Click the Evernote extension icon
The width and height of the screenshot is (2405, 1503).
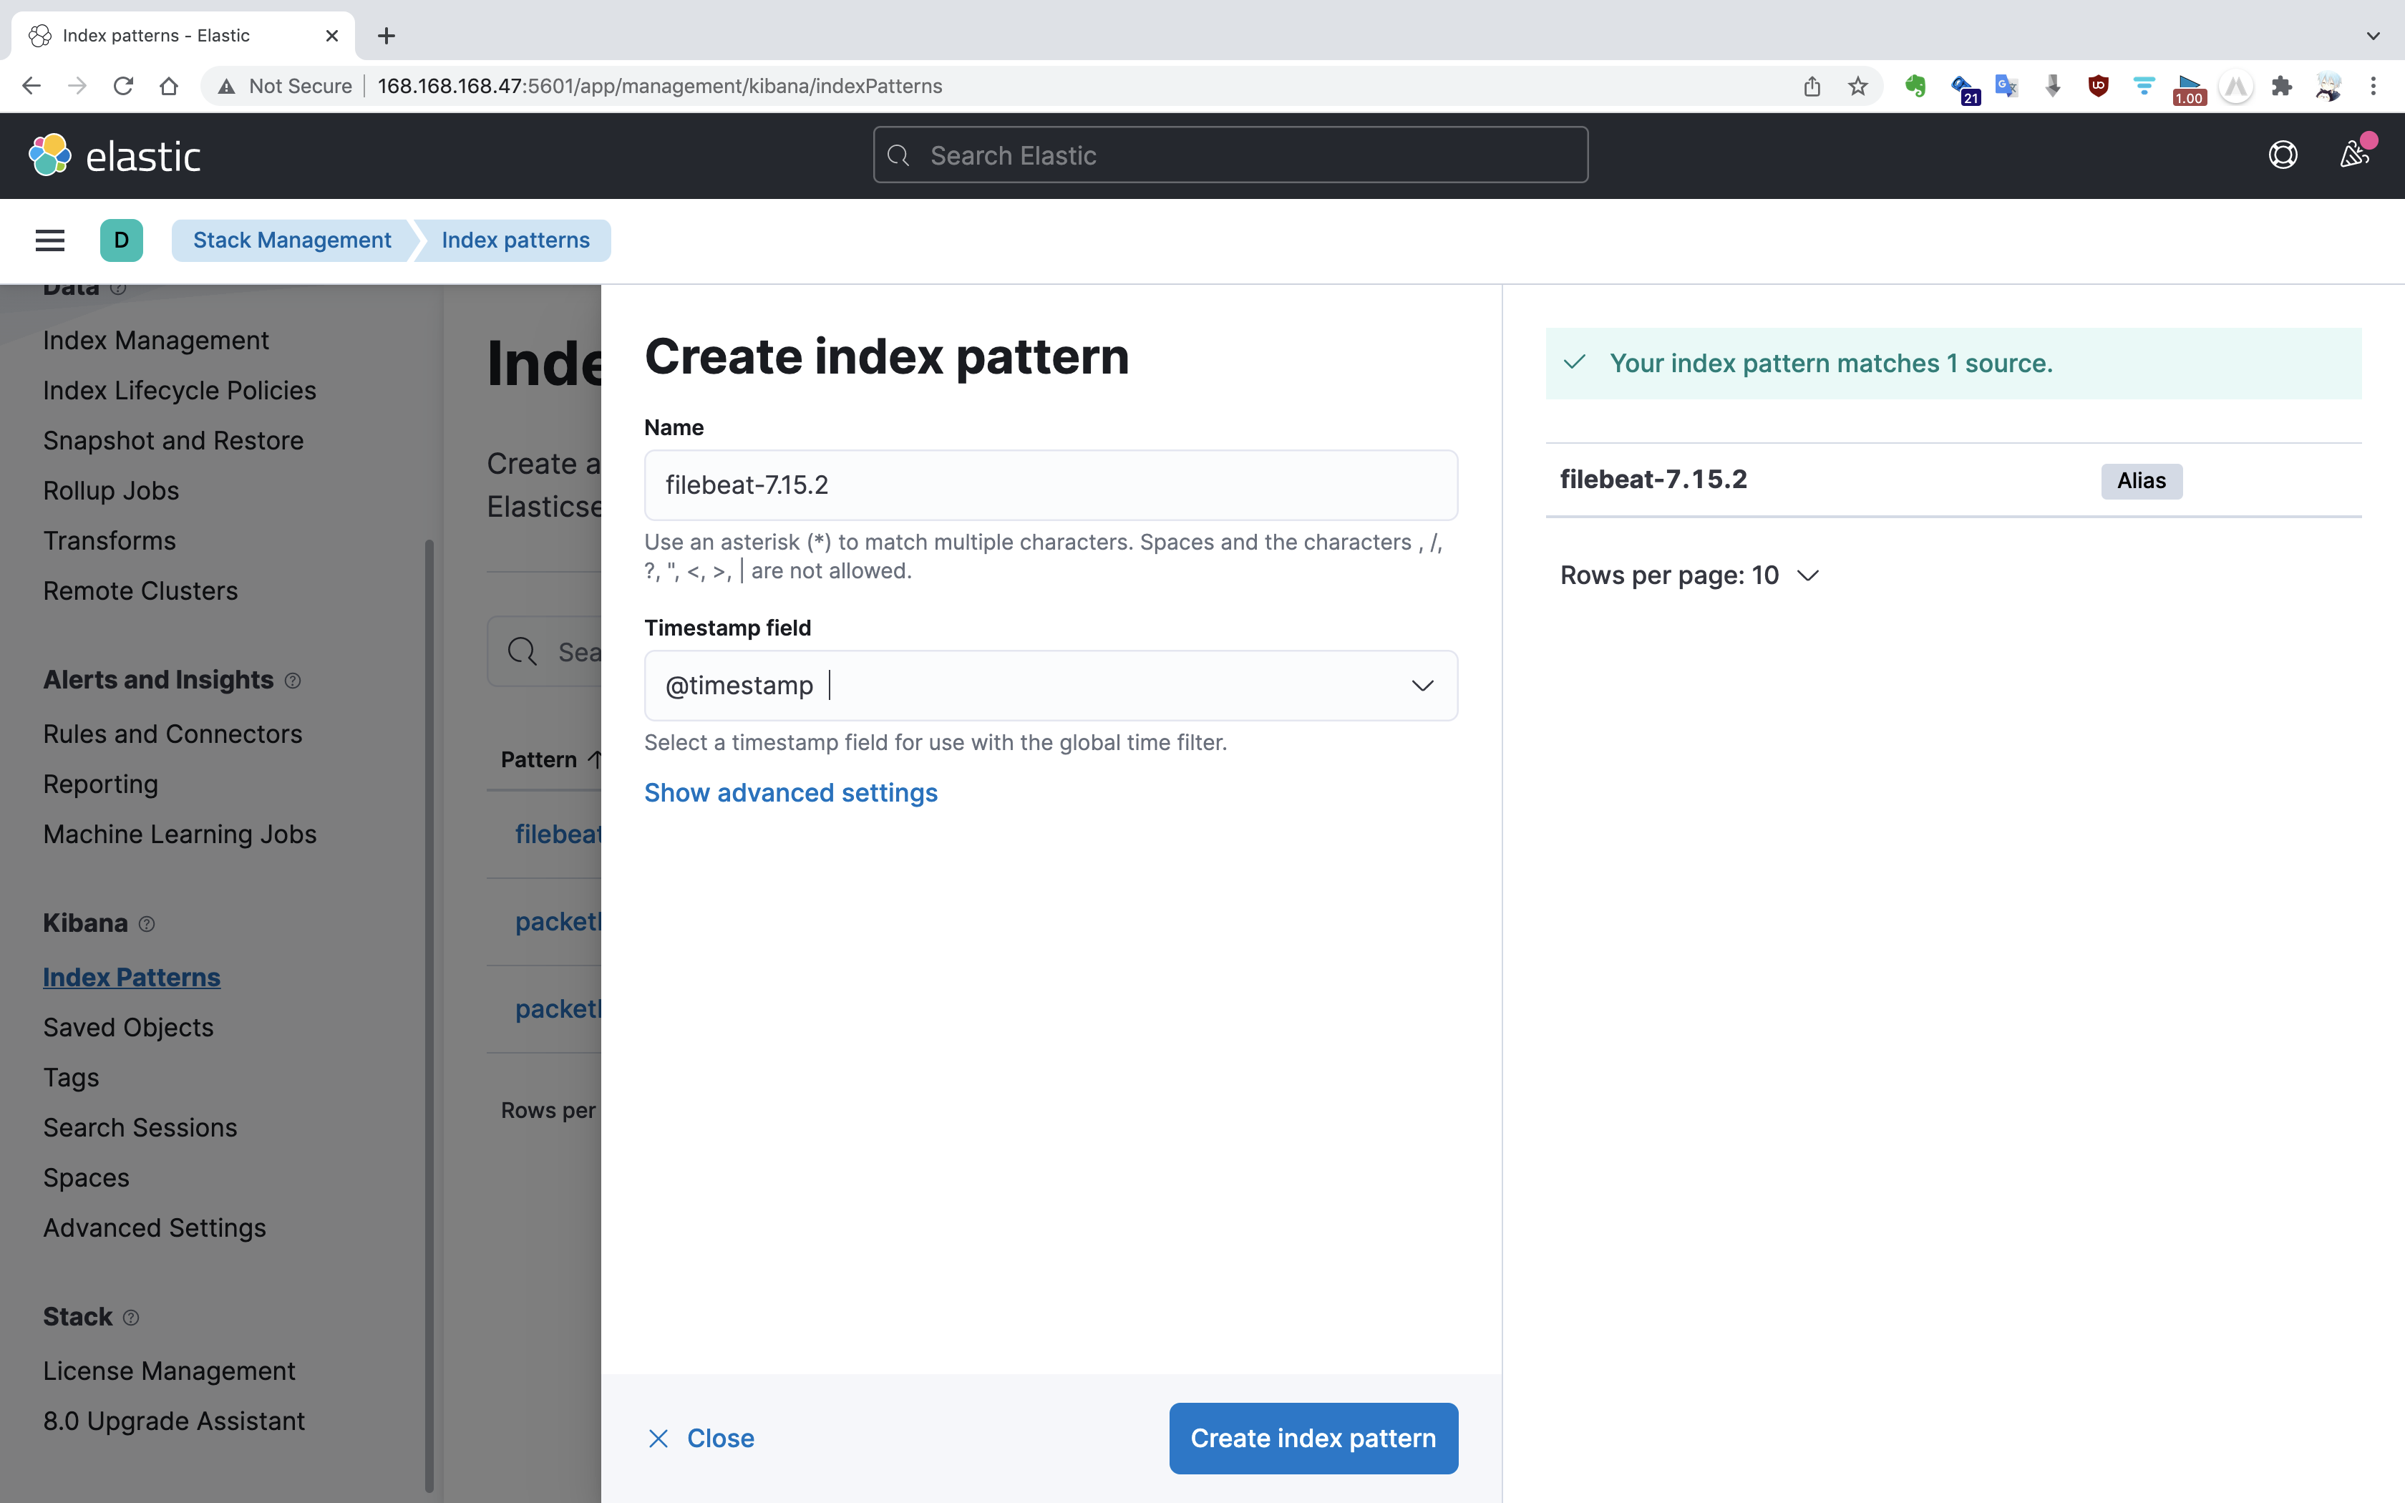pos(1914,87)
